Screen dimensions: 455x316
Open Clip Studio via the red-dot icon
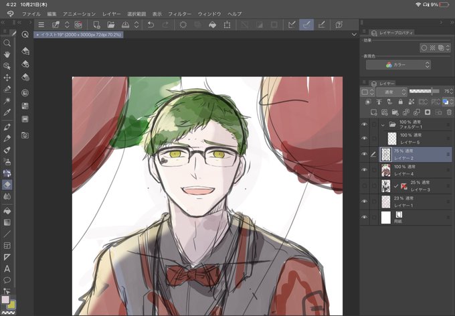78,25
